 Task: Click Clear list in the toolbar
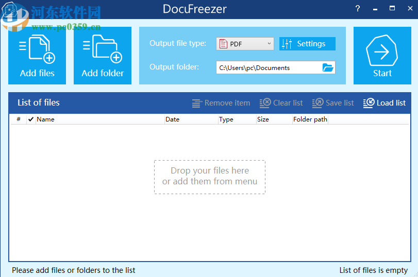(x=281, y=103)
